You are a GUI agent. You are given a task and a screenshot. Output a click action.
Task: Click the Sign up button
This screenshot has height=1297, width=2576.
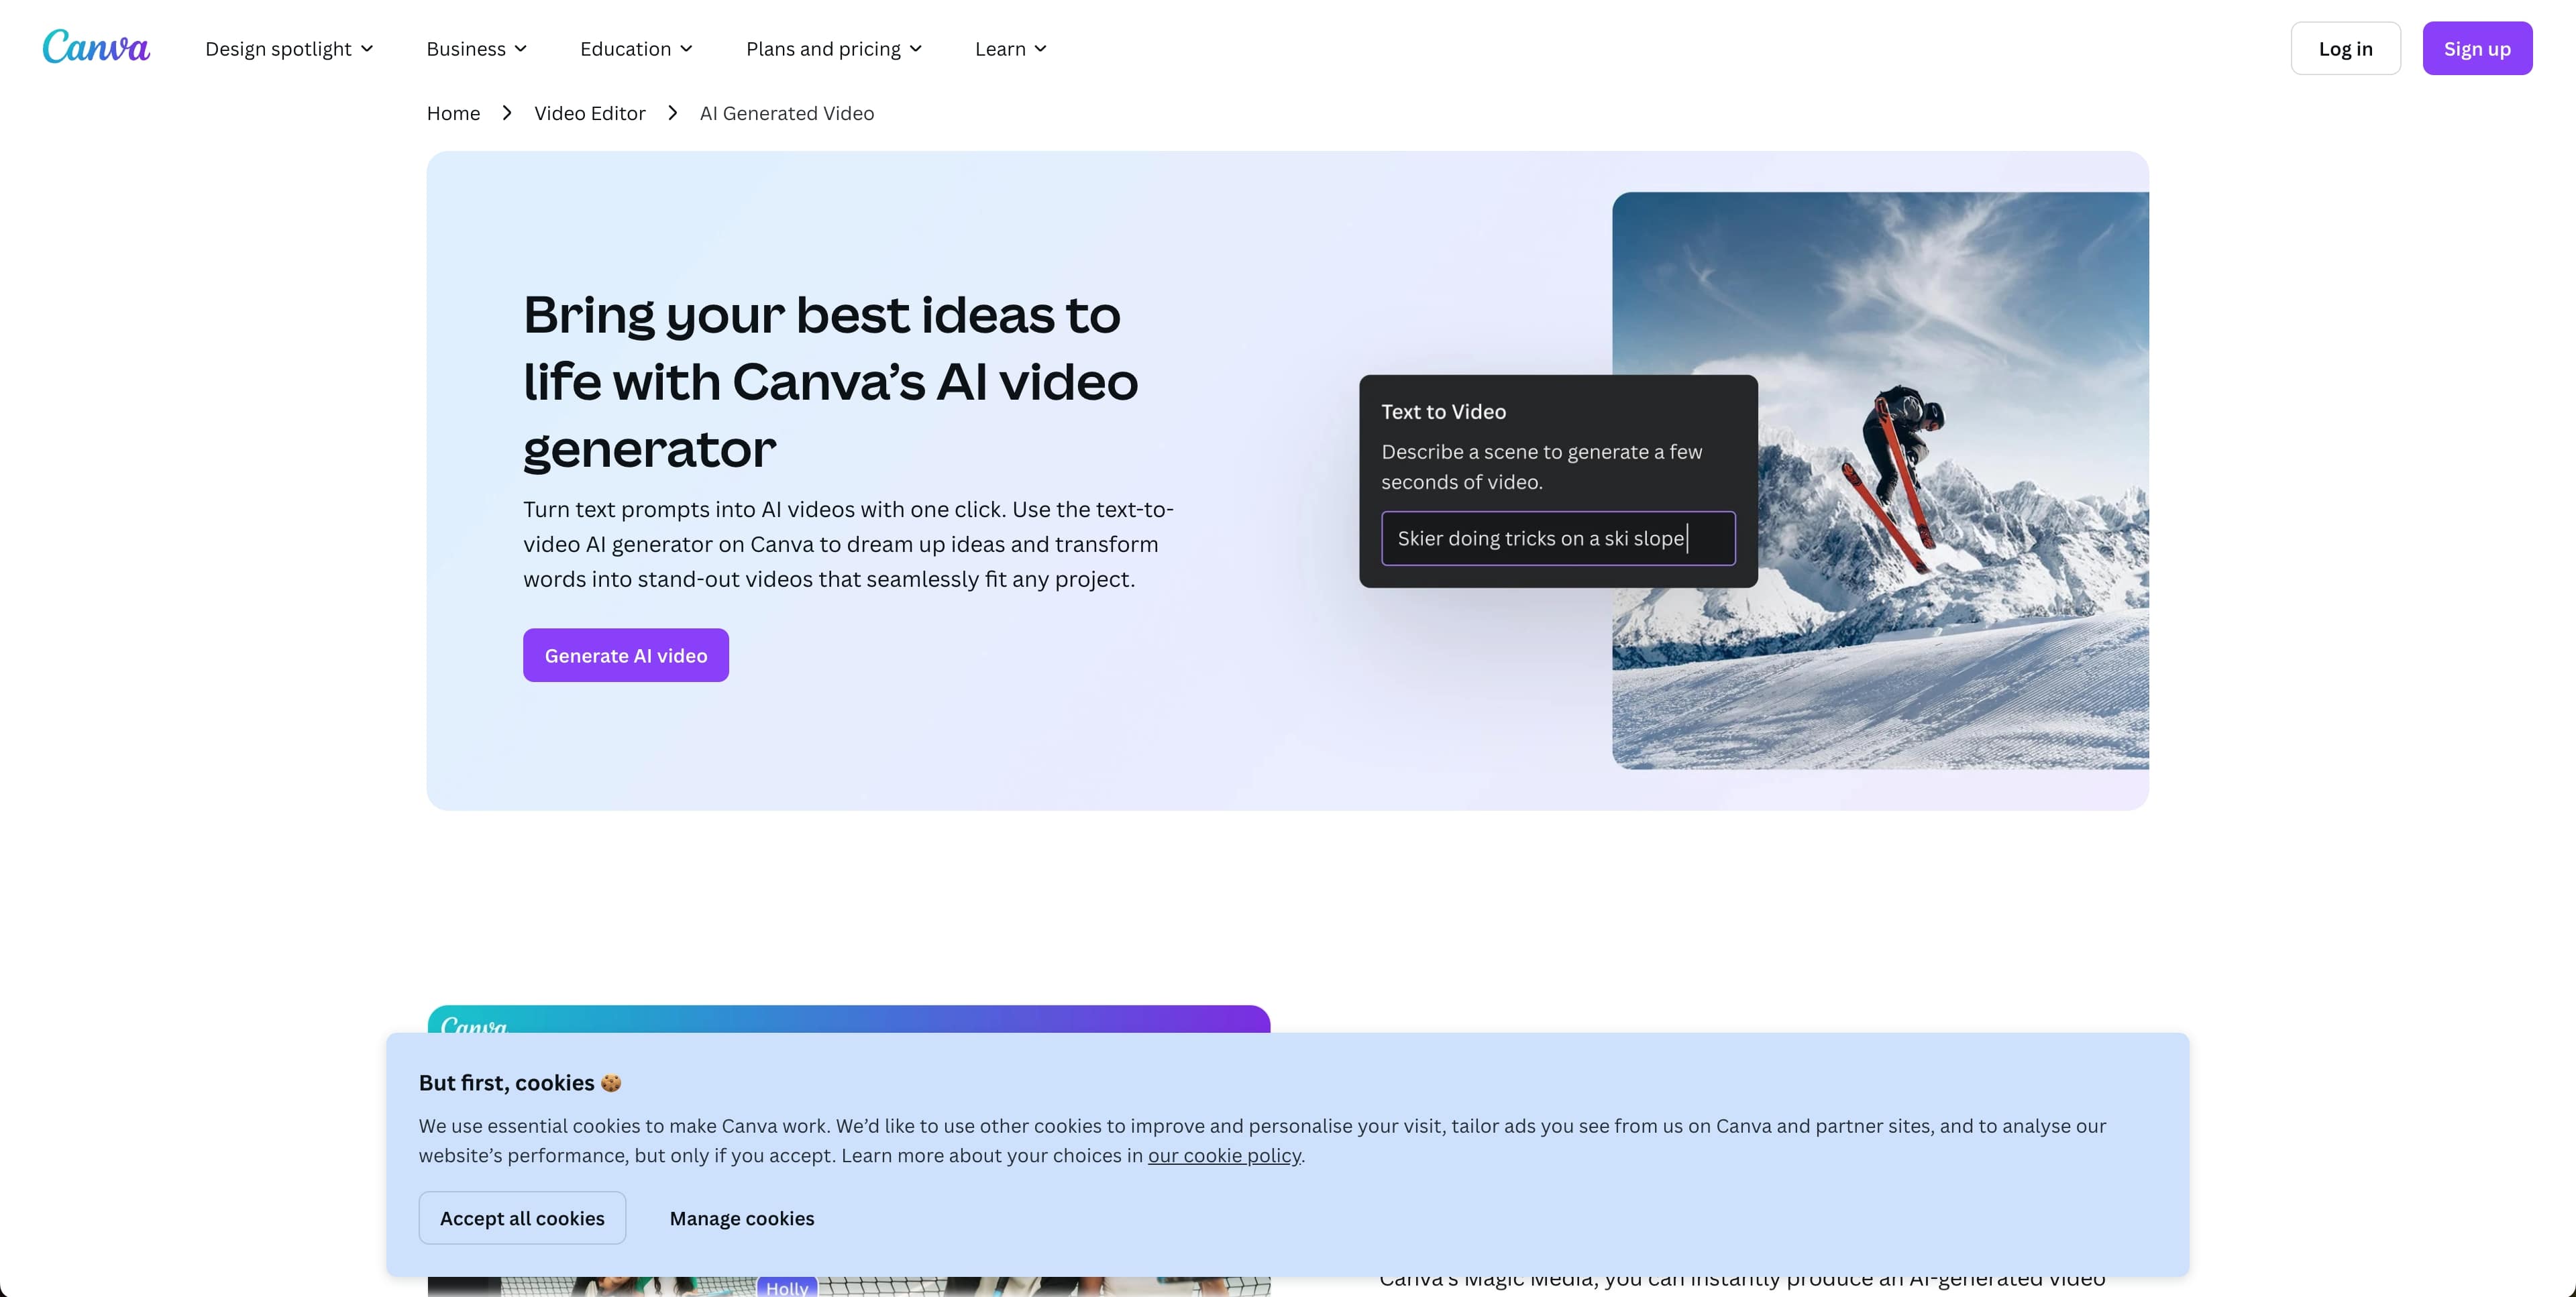[x=2477, y=48]
